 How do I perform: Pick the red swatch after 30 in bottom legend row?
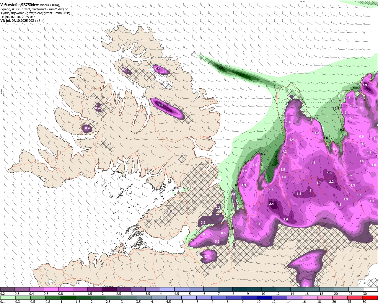[370, 298]
